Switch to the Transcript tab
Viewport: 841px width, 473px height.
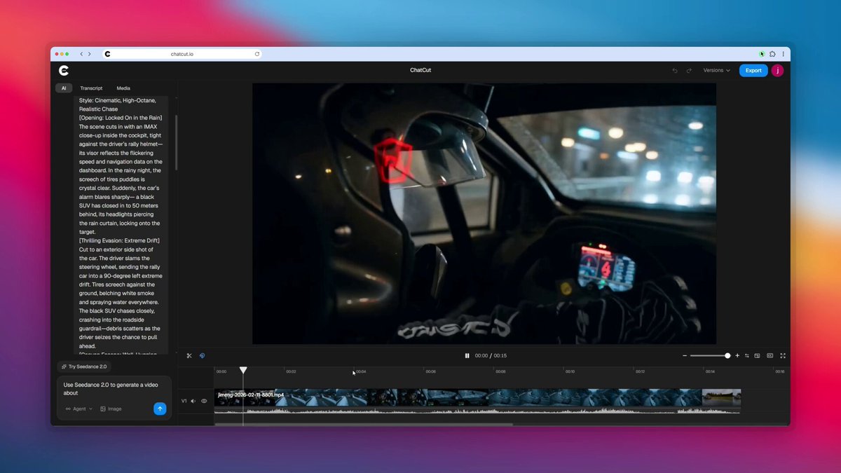coord(91,88)
